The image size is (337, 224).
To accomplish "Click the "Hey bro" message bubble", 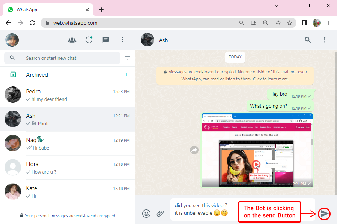I will [290, 95].
